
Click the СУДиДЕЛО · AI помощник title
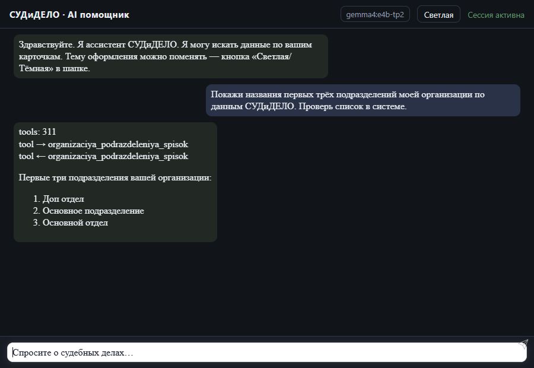pos(69,15)
